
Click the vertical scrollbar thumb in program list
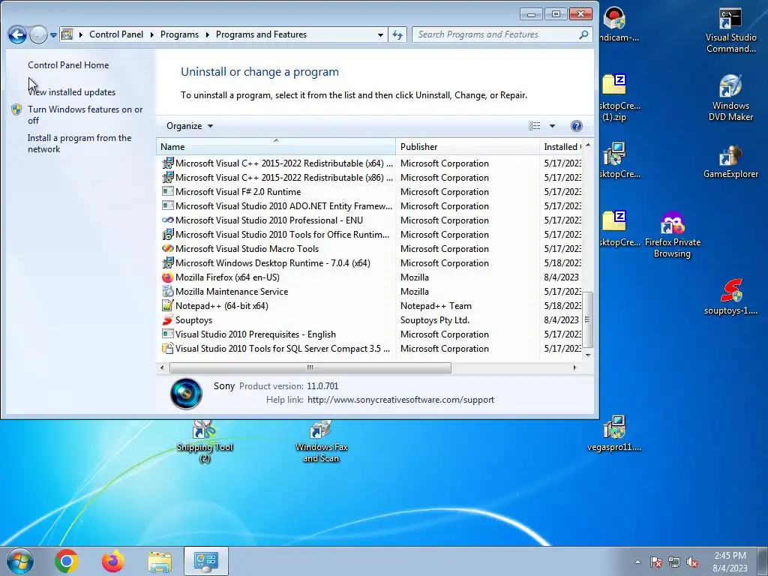[x=588, y=319]
